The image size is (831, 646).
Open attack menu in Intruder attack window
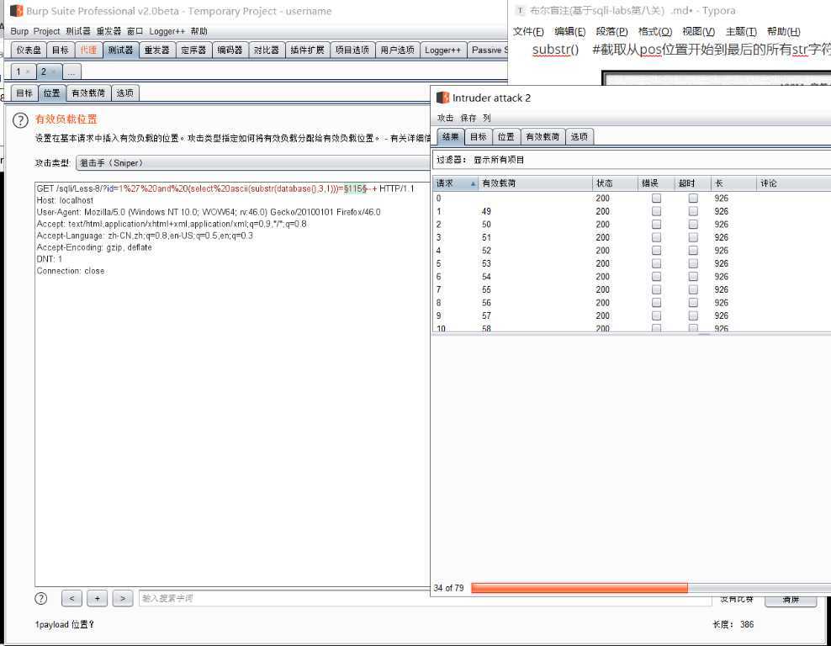445,118
